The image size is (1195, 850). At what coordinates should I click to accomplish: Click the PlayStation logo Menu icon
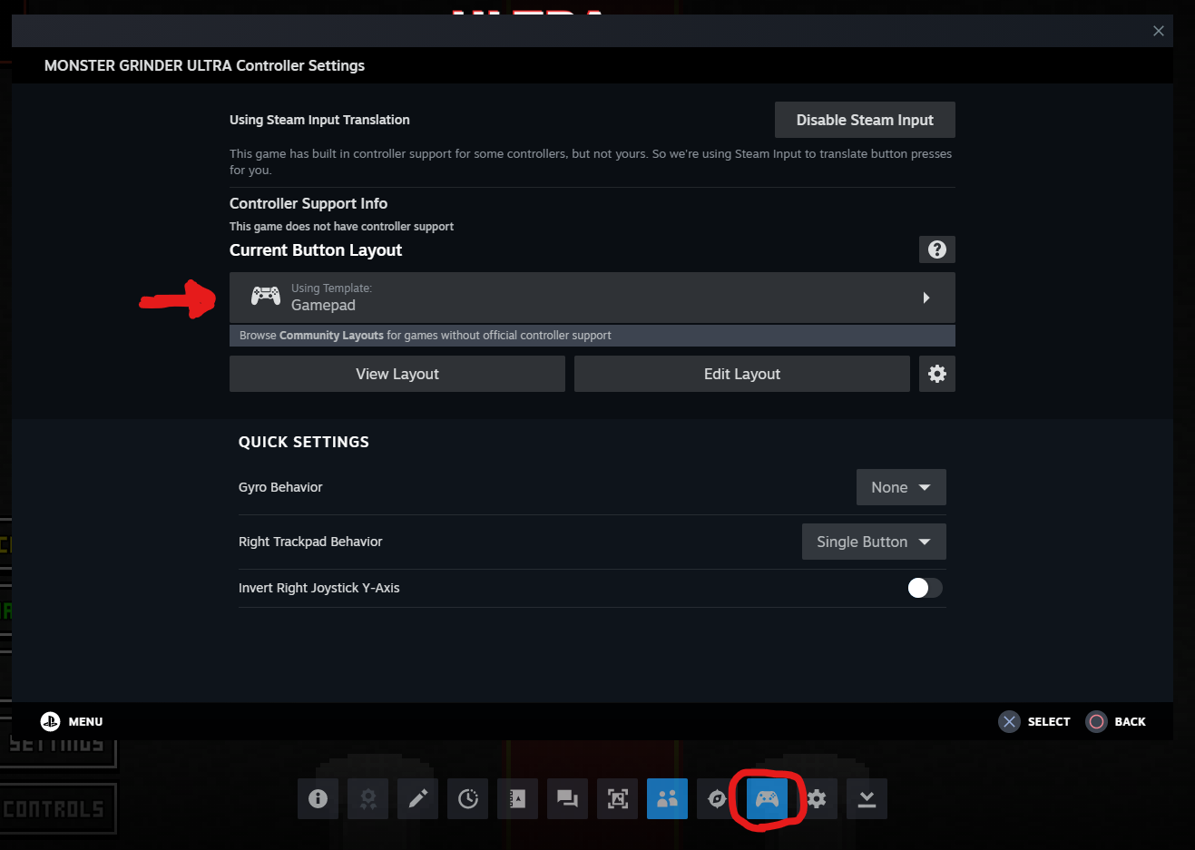[50, 721]
